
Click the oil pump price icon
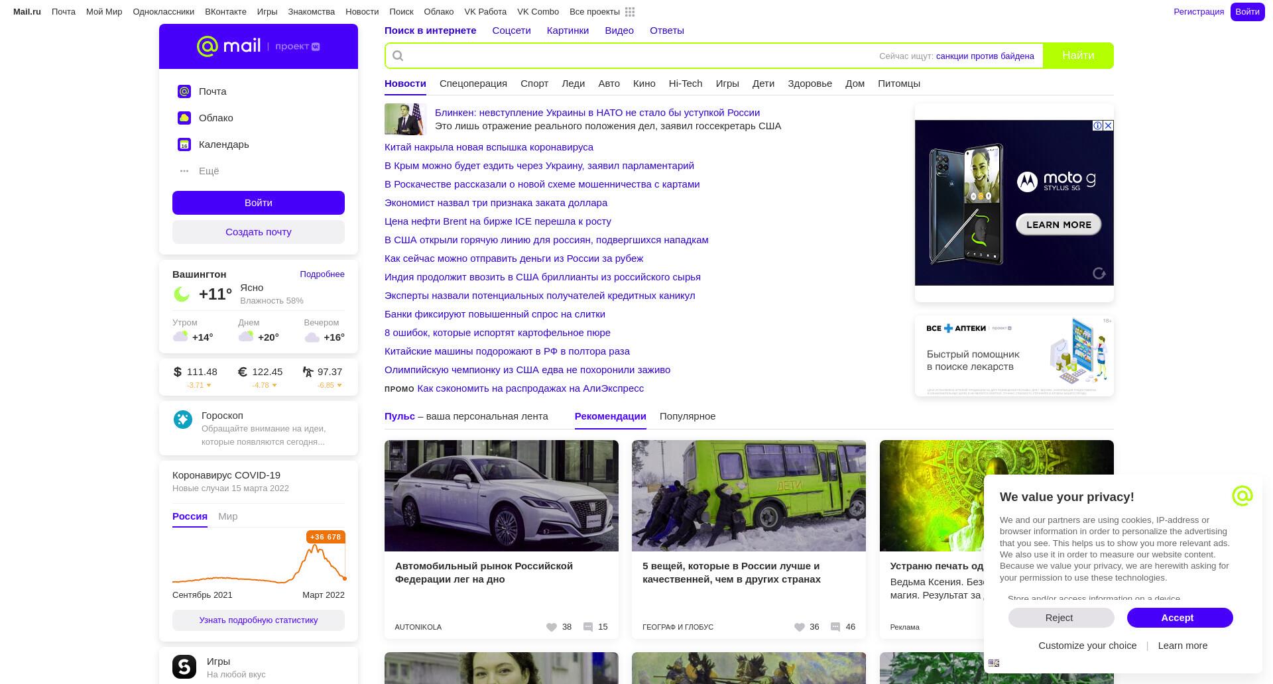[x=308, y=372]
